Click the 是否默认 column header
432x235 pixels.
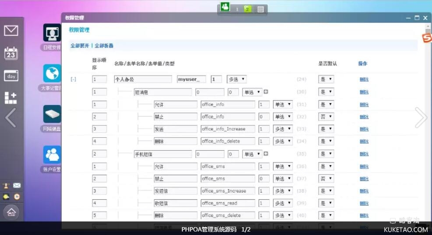[327, 63]
